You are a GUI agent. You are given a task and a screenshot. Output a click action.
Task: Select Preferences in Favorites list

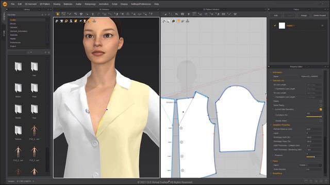tap(15, 43)
